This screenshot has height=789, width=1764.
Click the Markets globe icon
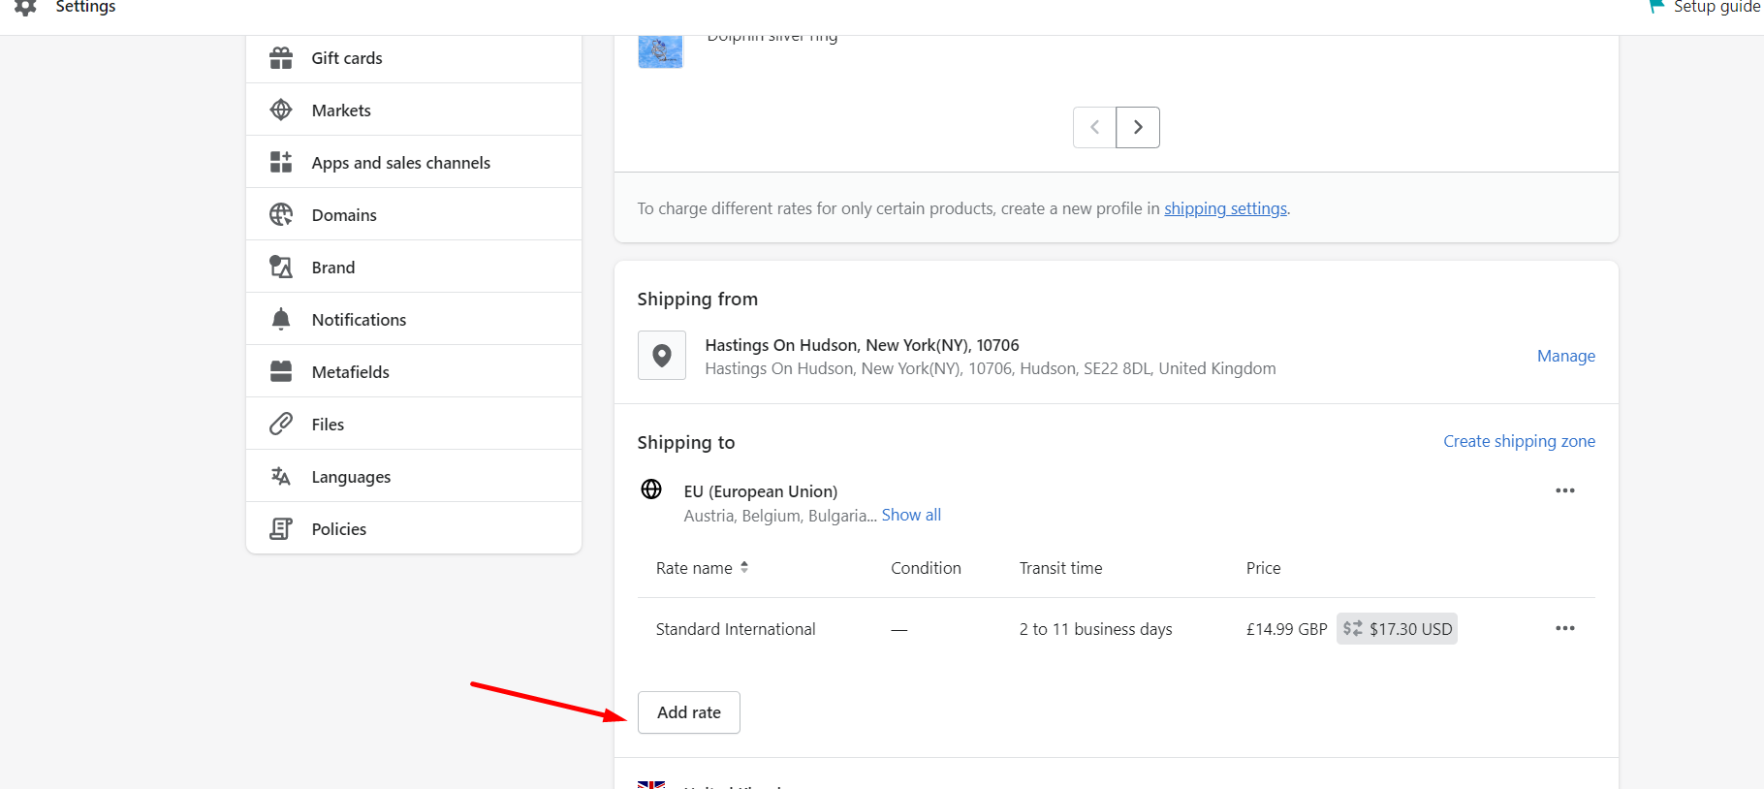pyautogui.click(x=281, y=110)
